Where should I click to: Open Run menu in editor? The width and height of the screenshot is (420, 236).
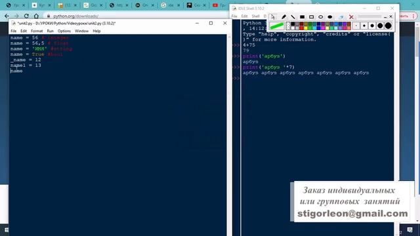pos(50,31)
